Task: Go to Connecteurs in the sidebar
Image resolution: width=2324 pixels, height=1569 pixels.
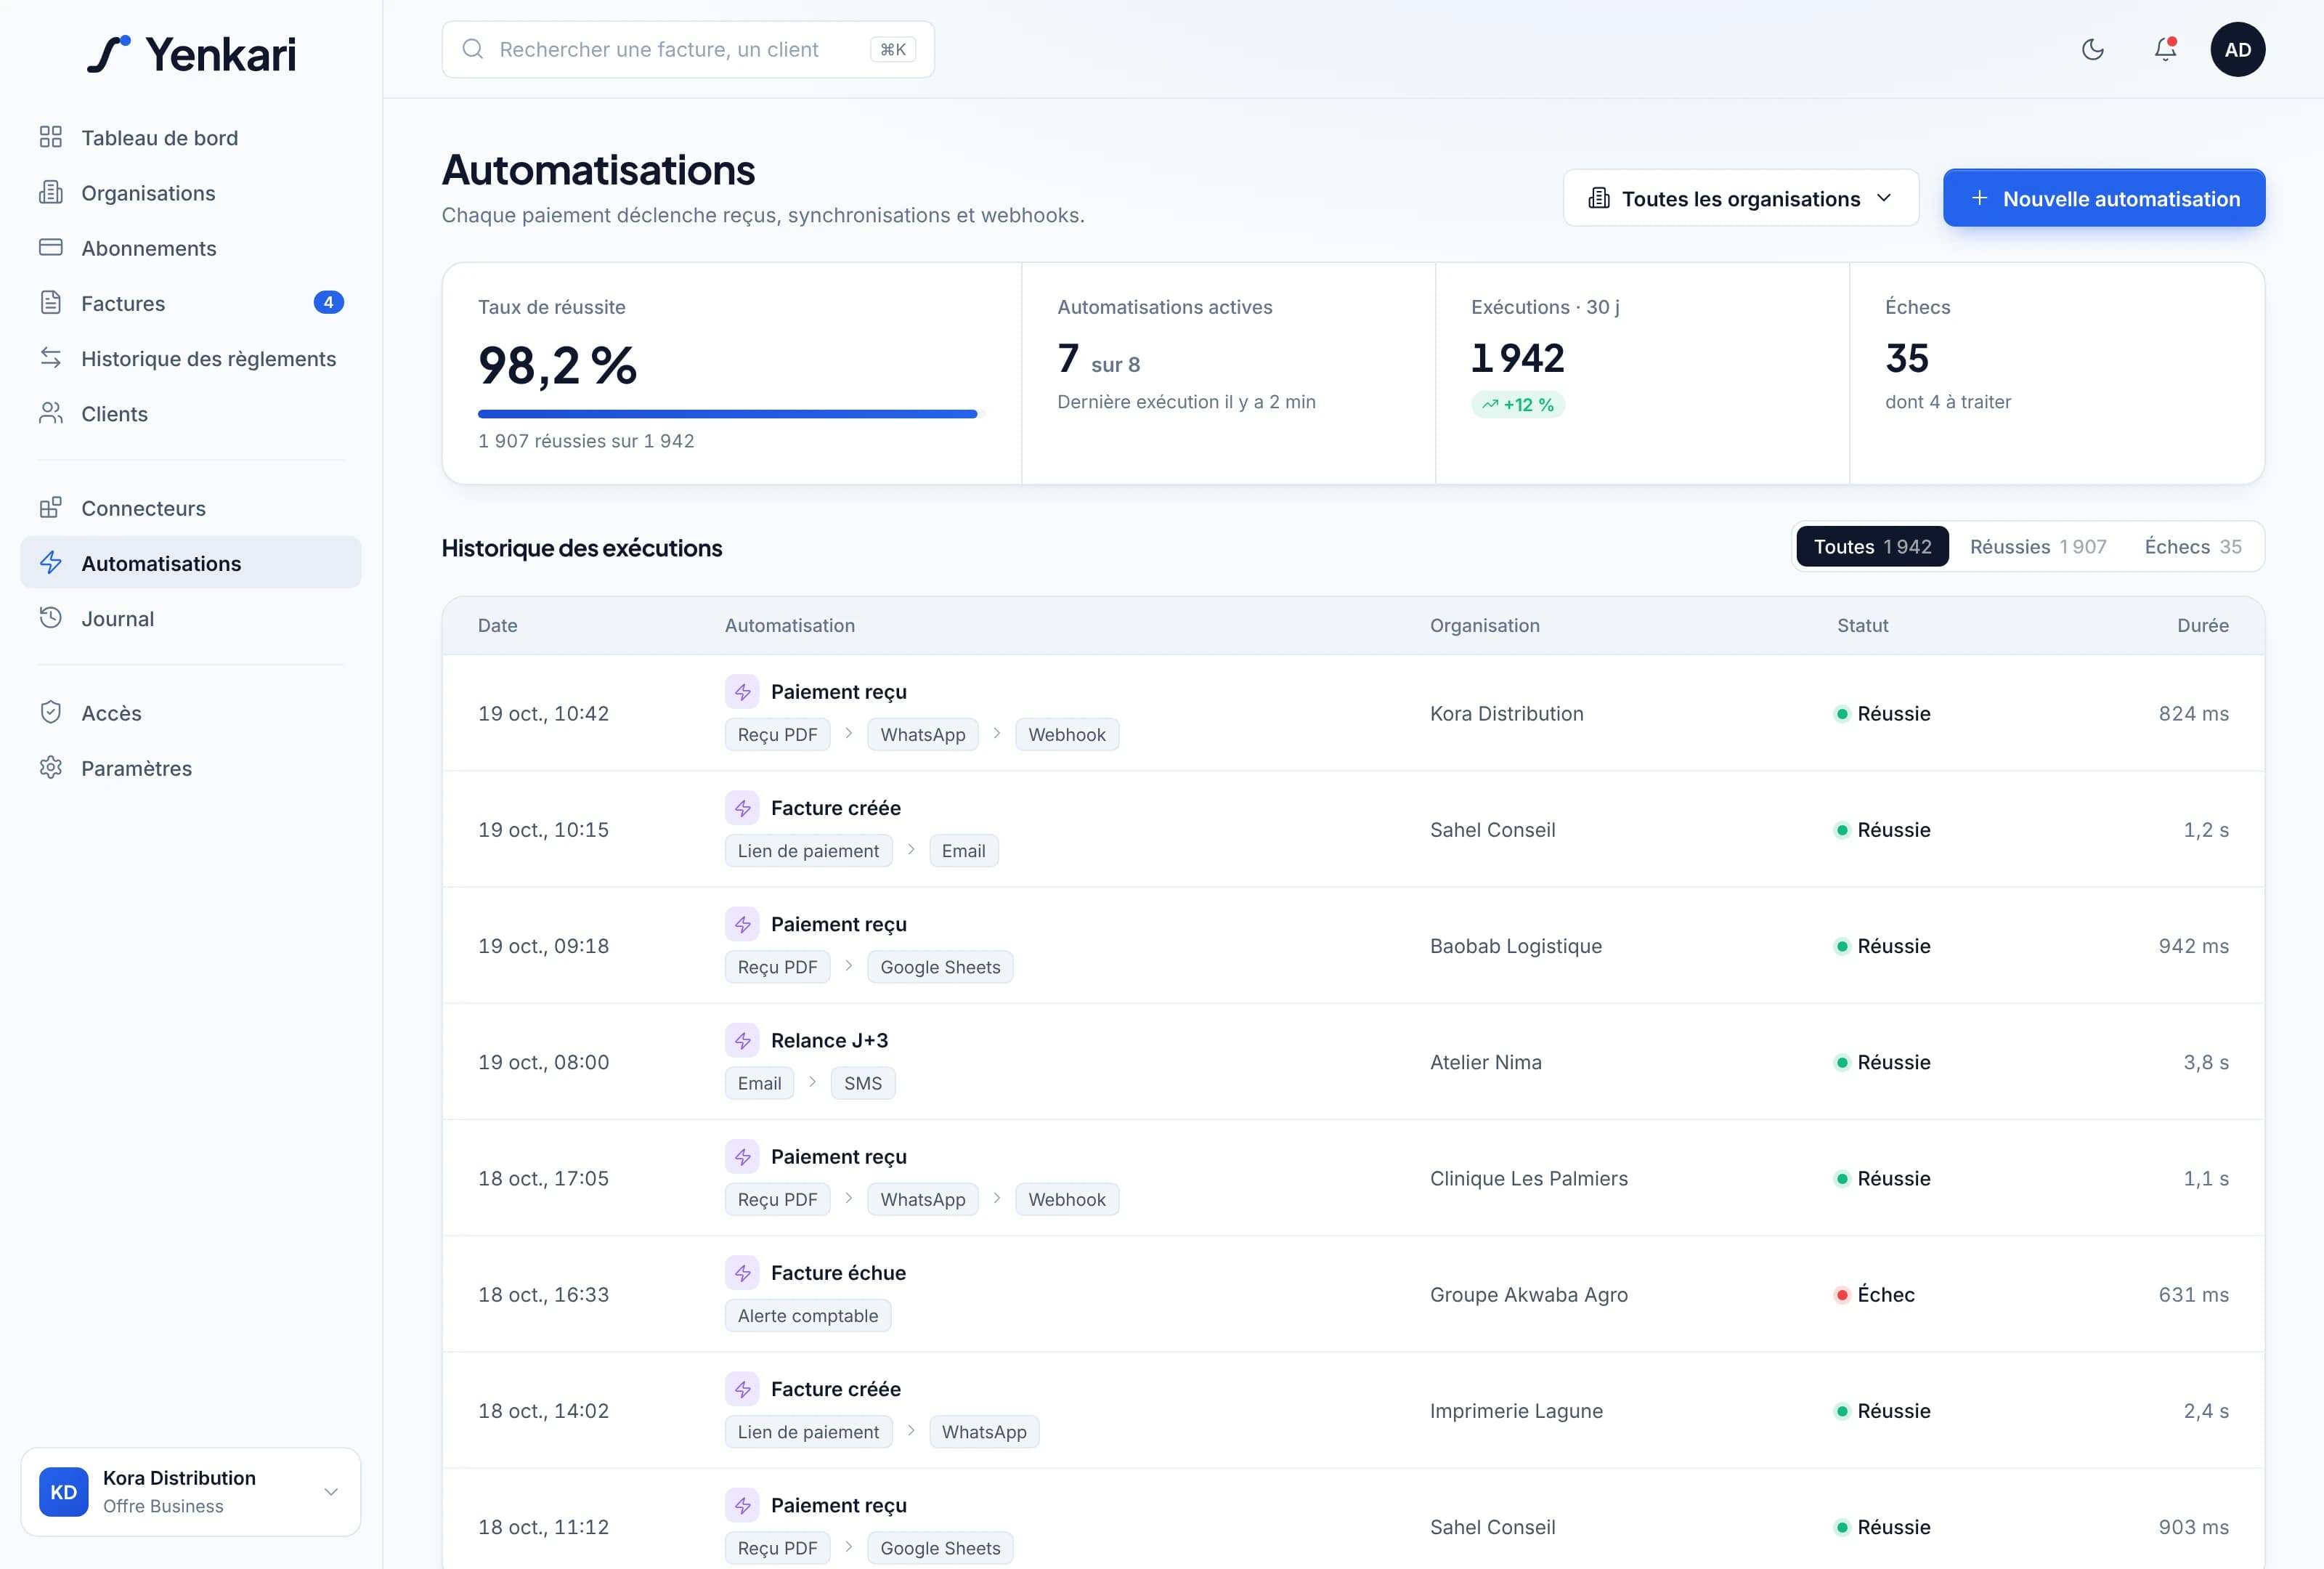Action: tap(191, 508)
